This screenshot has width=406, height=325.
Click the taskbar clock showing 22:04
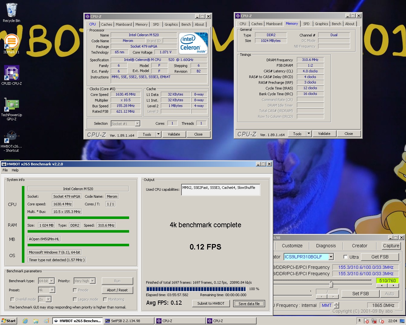(x=393, y=321)
